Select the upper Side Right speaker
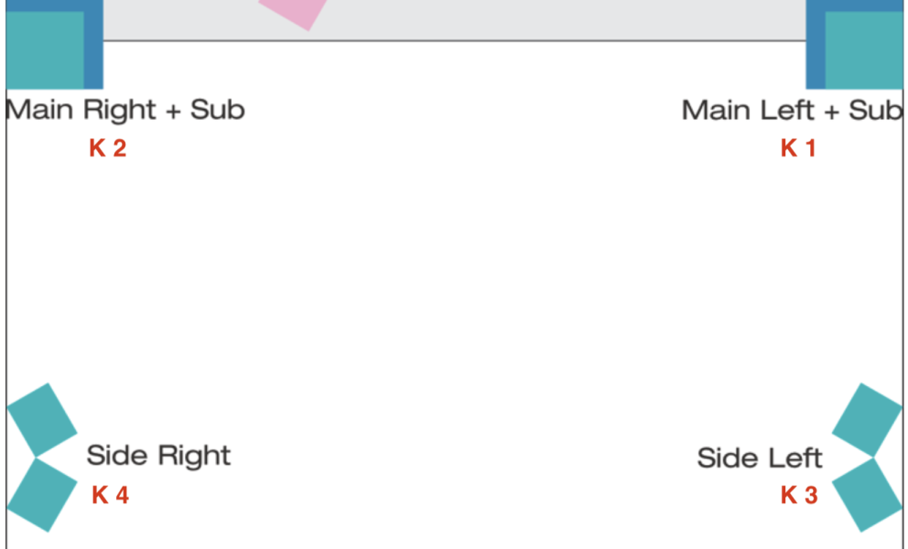Viewport: 908px width, 549px height. click(x=42, y=418)
